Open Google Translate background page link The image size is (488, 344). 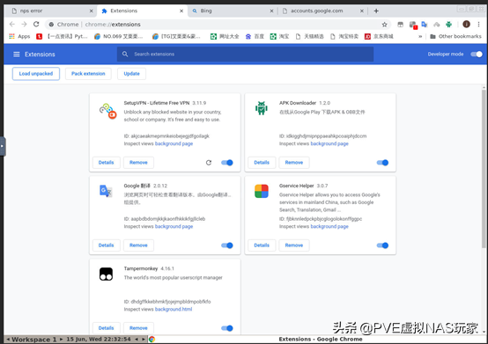pos(174,226)
